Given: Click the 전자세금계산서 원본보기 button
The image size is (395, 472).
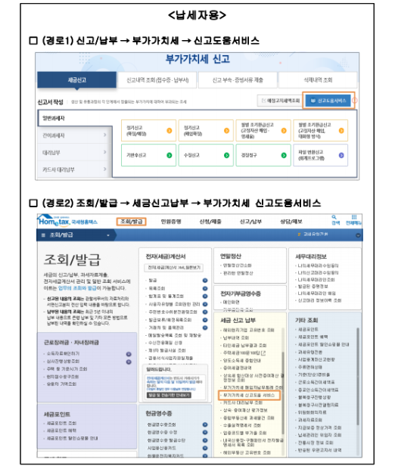Looking at the screenshot, I should pyautogui.click(x=174, y=268).
